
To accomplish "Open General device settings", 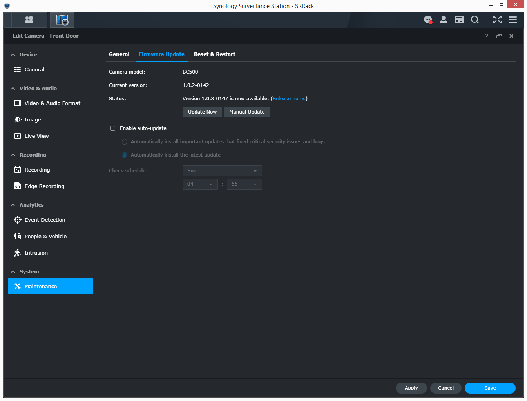I will tap(51, 69).
